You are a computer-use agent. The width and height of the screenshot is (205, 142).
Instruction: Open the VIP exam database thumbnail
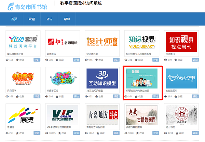[x=63, y=115]
